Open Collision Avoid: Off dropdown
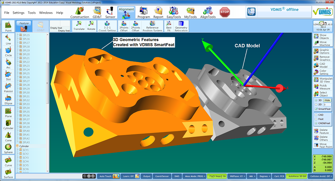 pos(321,176)
